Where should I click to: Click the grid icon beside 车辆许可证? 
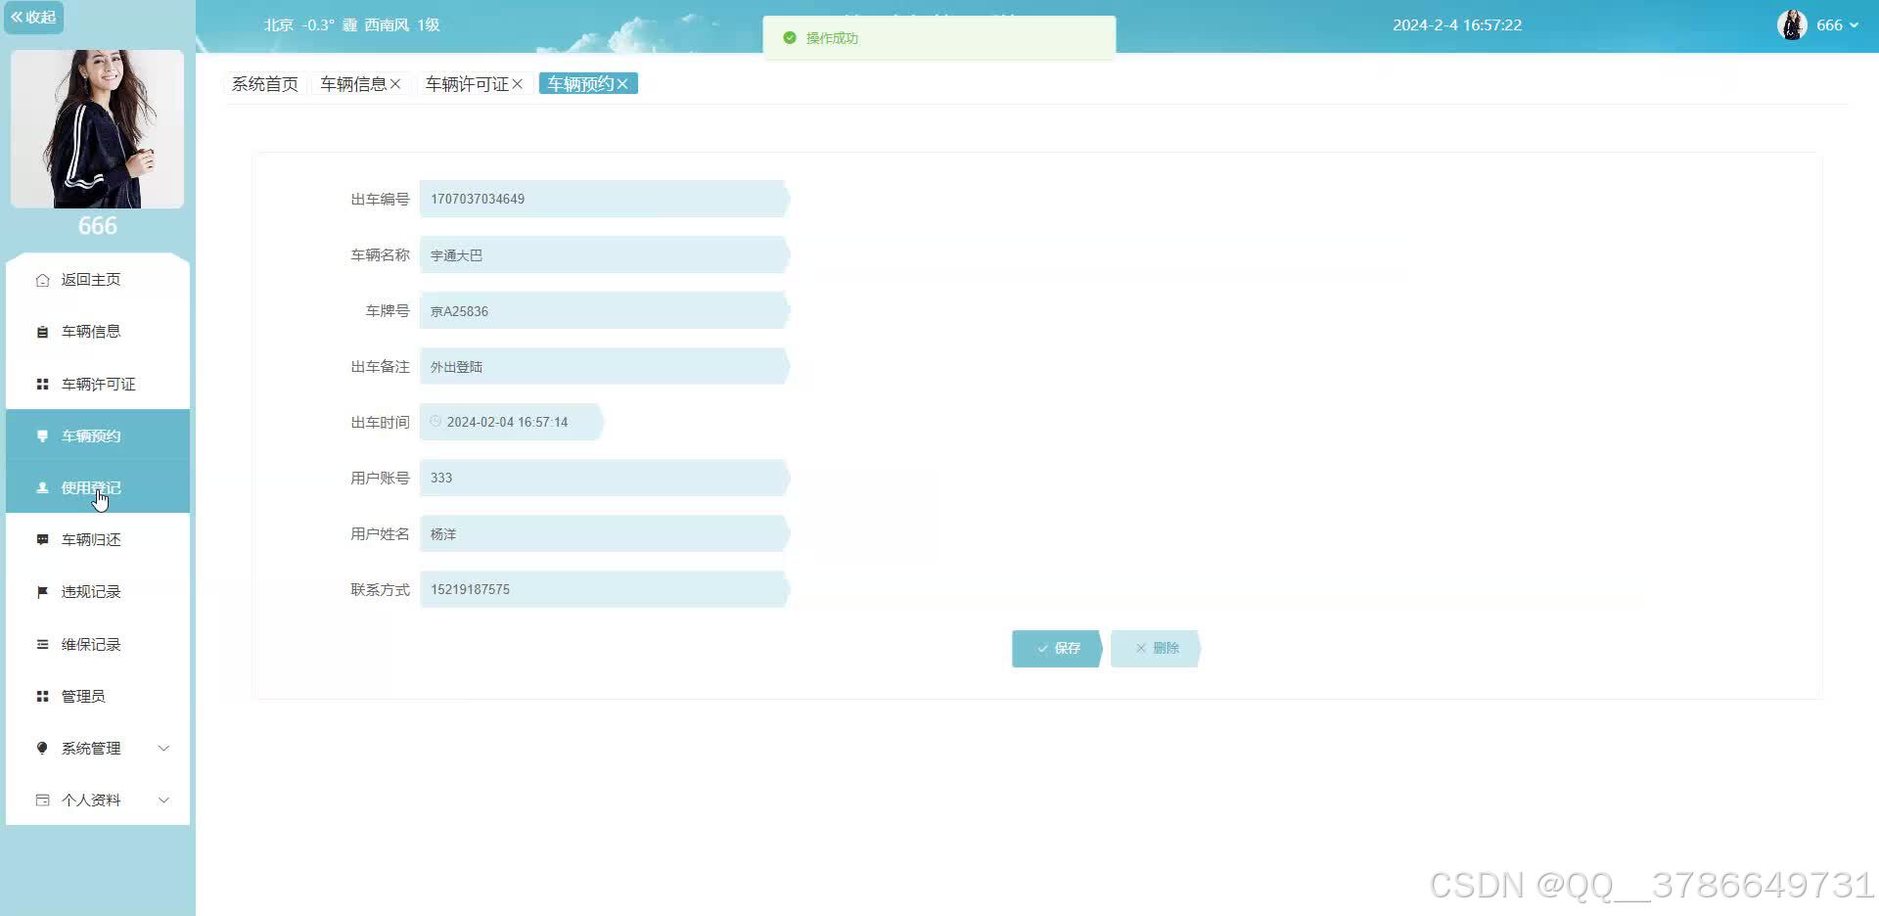[42, 384]
